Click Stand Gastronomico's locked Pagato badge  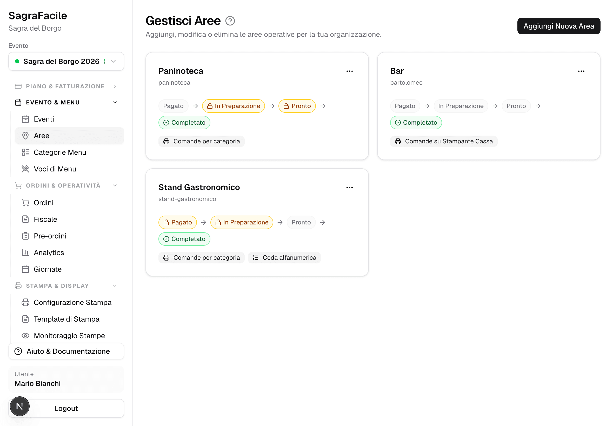177,222
